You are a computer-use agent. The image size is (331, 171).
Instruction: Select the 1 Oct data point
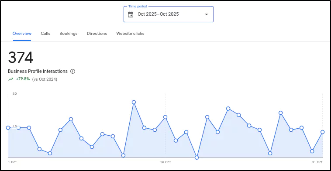point(8,128)
